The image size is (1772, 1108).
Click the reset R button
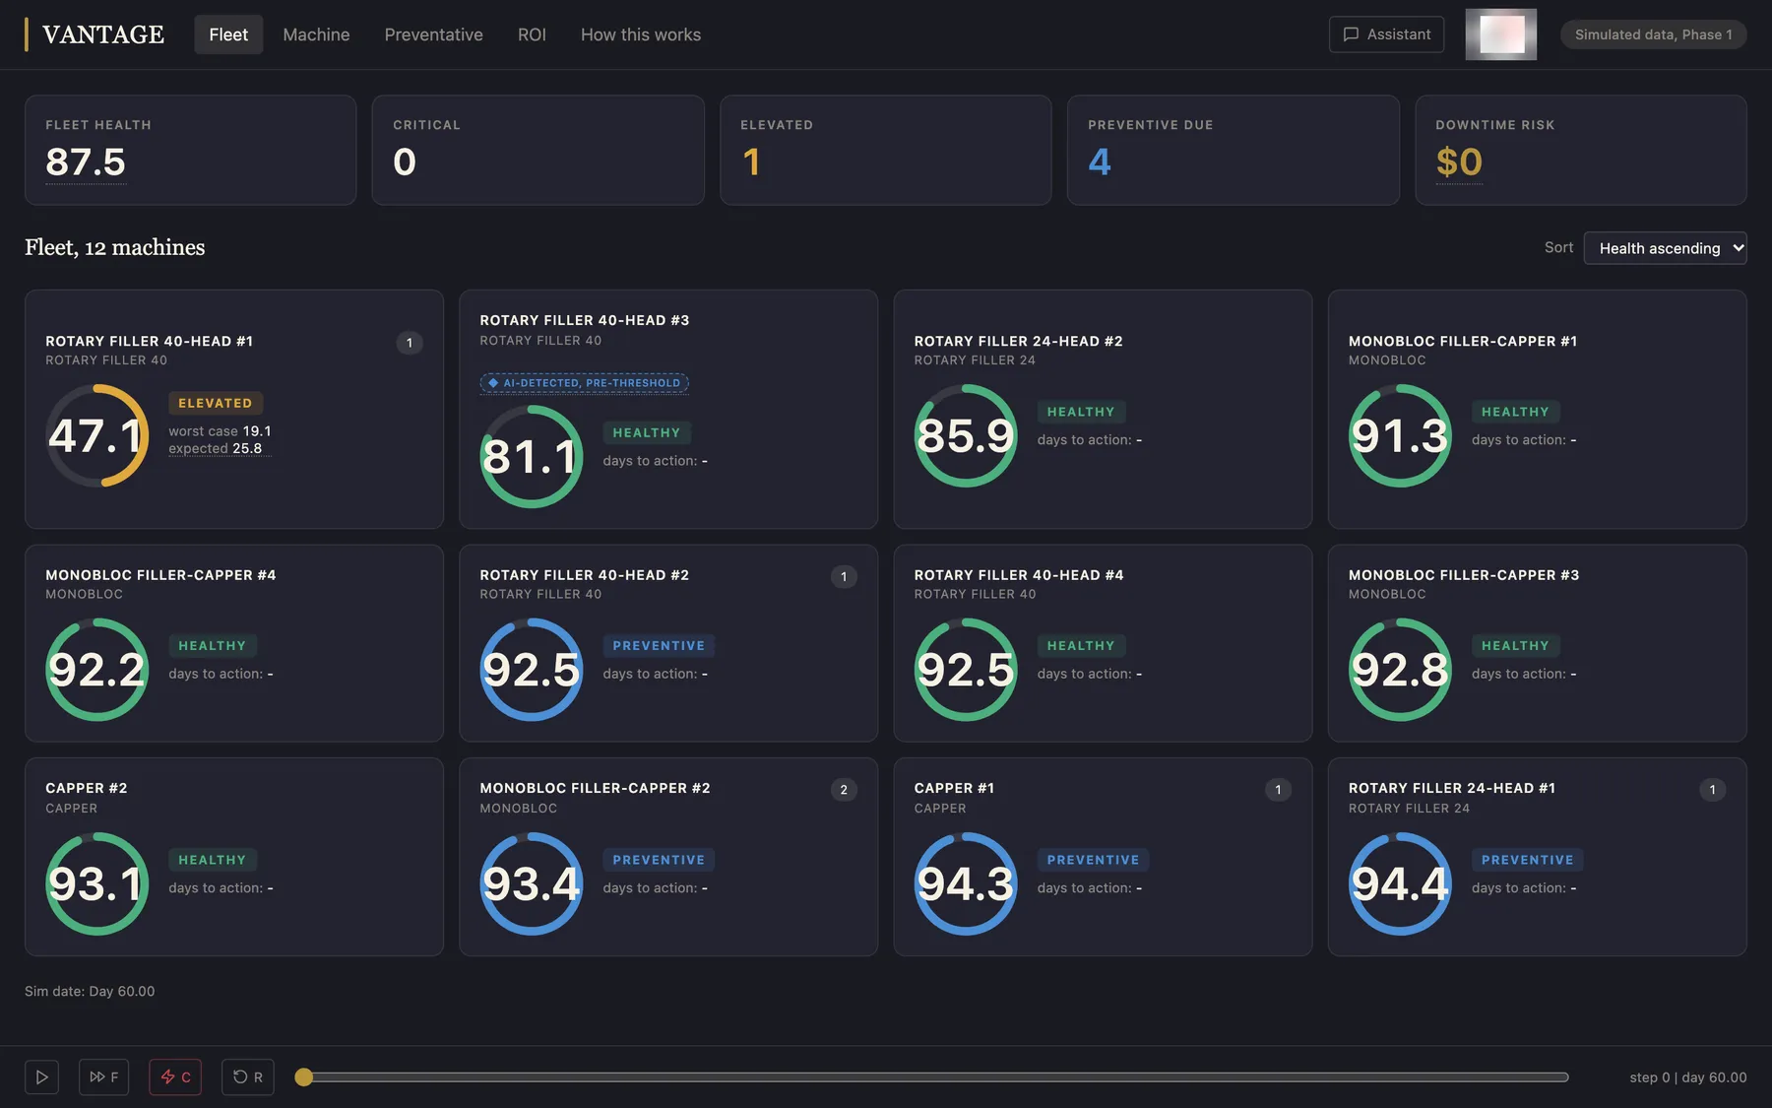[x=248, y=1076]
